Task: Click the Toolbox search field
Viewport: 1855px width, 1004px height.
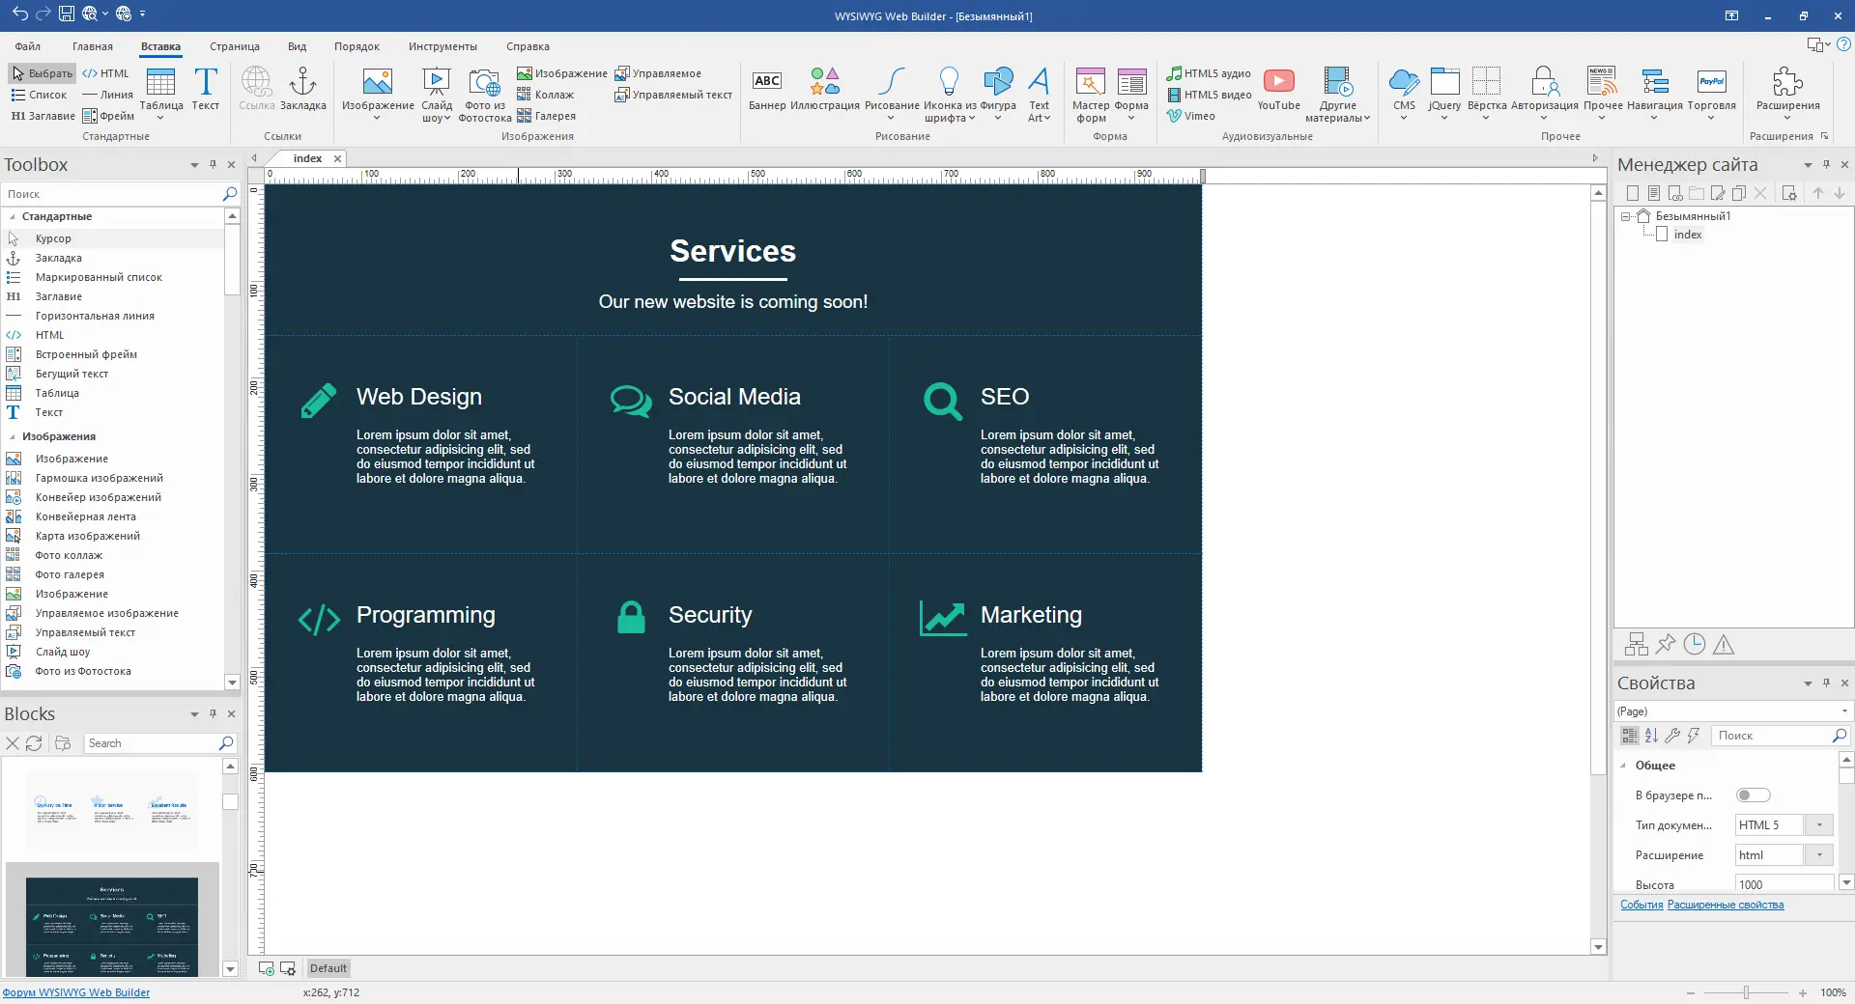Action: click(112, 194)
